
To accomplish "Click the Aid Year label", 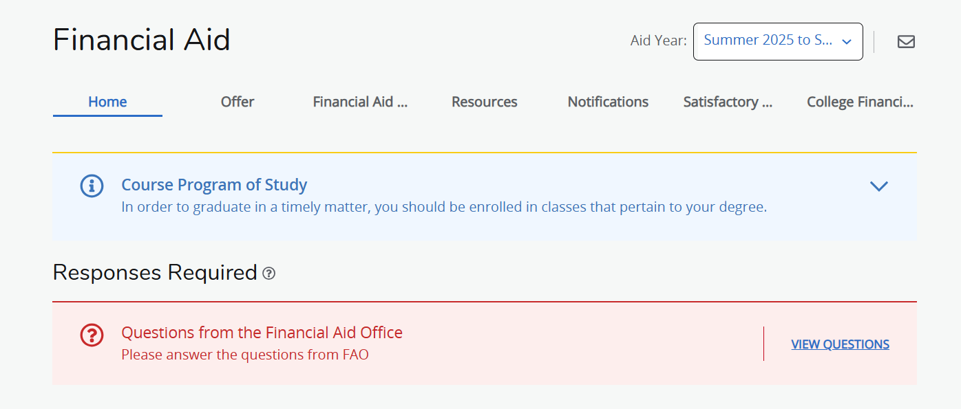I will click(658, 41).
